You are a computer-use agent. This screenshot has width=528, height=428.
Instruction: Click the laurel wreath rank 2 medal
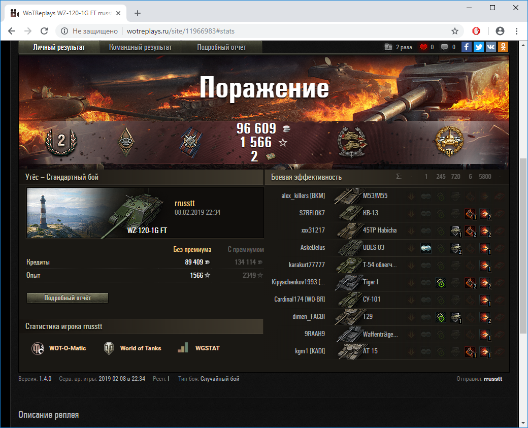[61, 142]
